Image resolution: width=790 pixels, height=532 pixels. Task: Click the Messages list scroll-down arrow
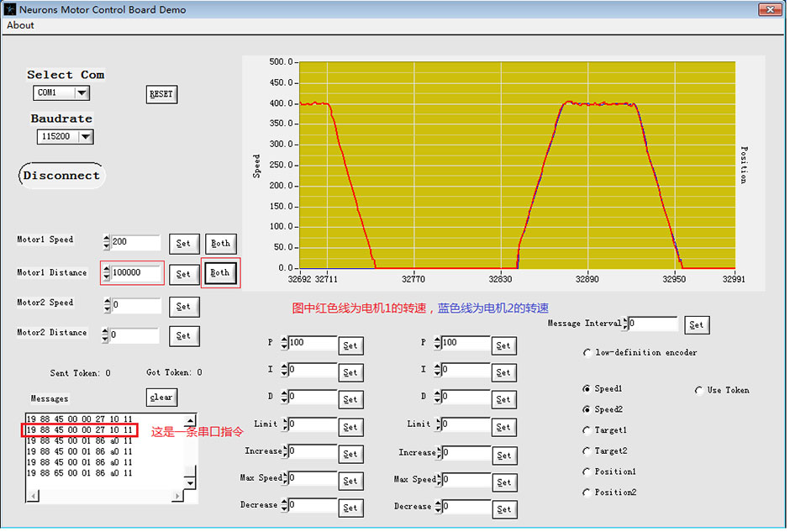click(190, 482)
